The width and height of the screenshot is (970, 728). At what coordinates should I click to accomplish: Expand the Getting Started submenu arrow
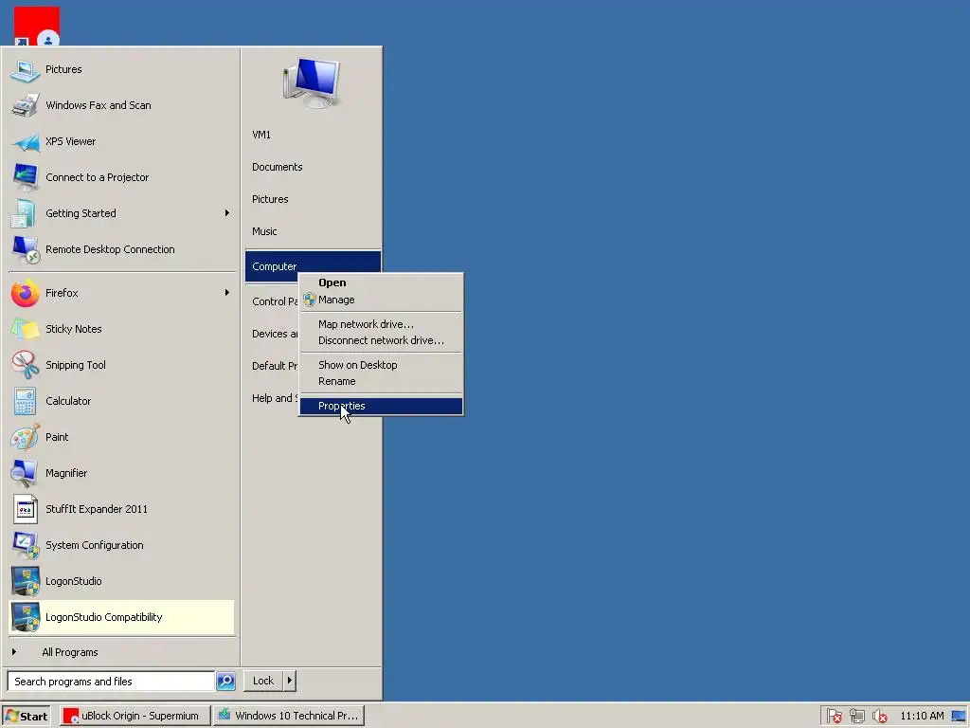point(227,213)
